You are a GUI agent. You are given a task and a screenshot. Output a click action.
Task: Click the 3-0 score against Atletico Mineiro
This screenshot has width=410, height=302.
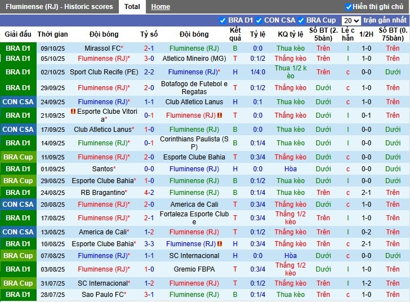(149, 59)
